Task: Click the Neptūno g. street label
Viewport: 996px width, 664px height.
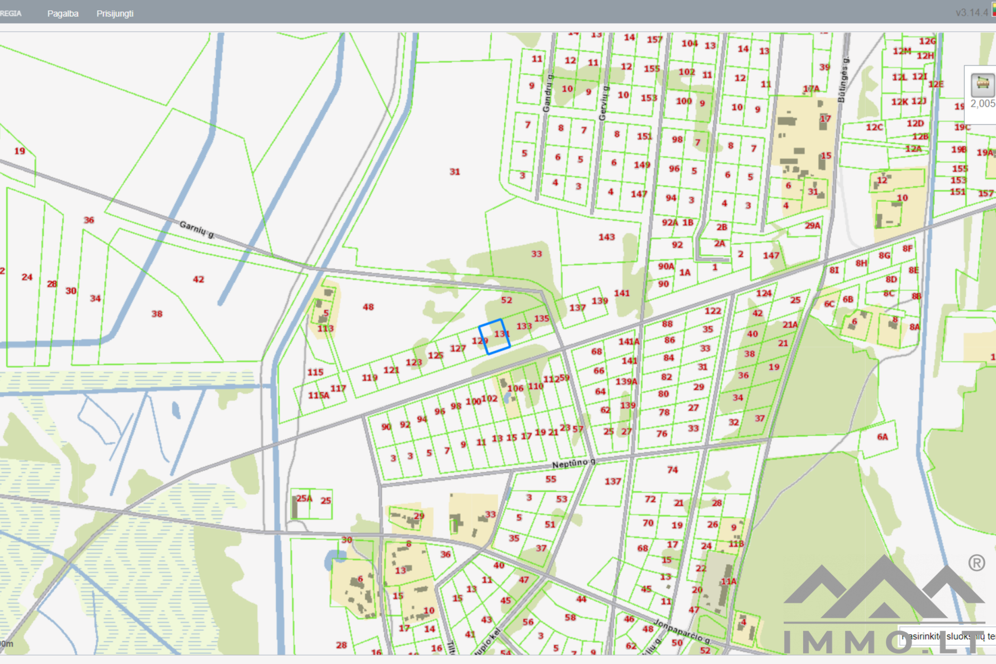Action: pos(573,463)
